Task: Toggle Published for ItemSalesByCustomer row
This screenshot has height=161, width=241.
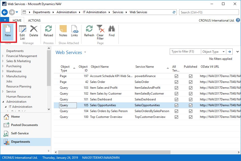Action: click(x=191, y=94)
